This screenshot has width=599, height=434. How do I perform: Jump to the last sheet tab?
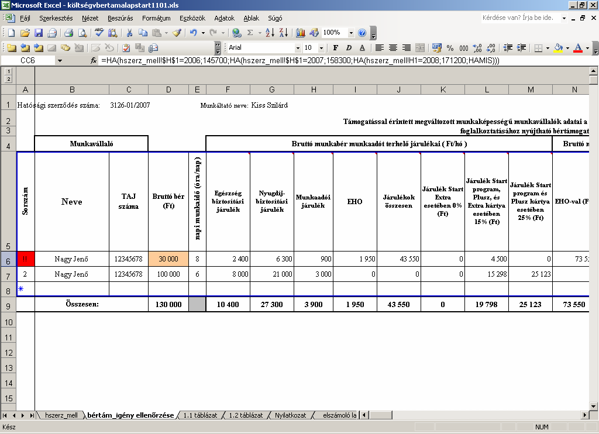click(32, 415)
